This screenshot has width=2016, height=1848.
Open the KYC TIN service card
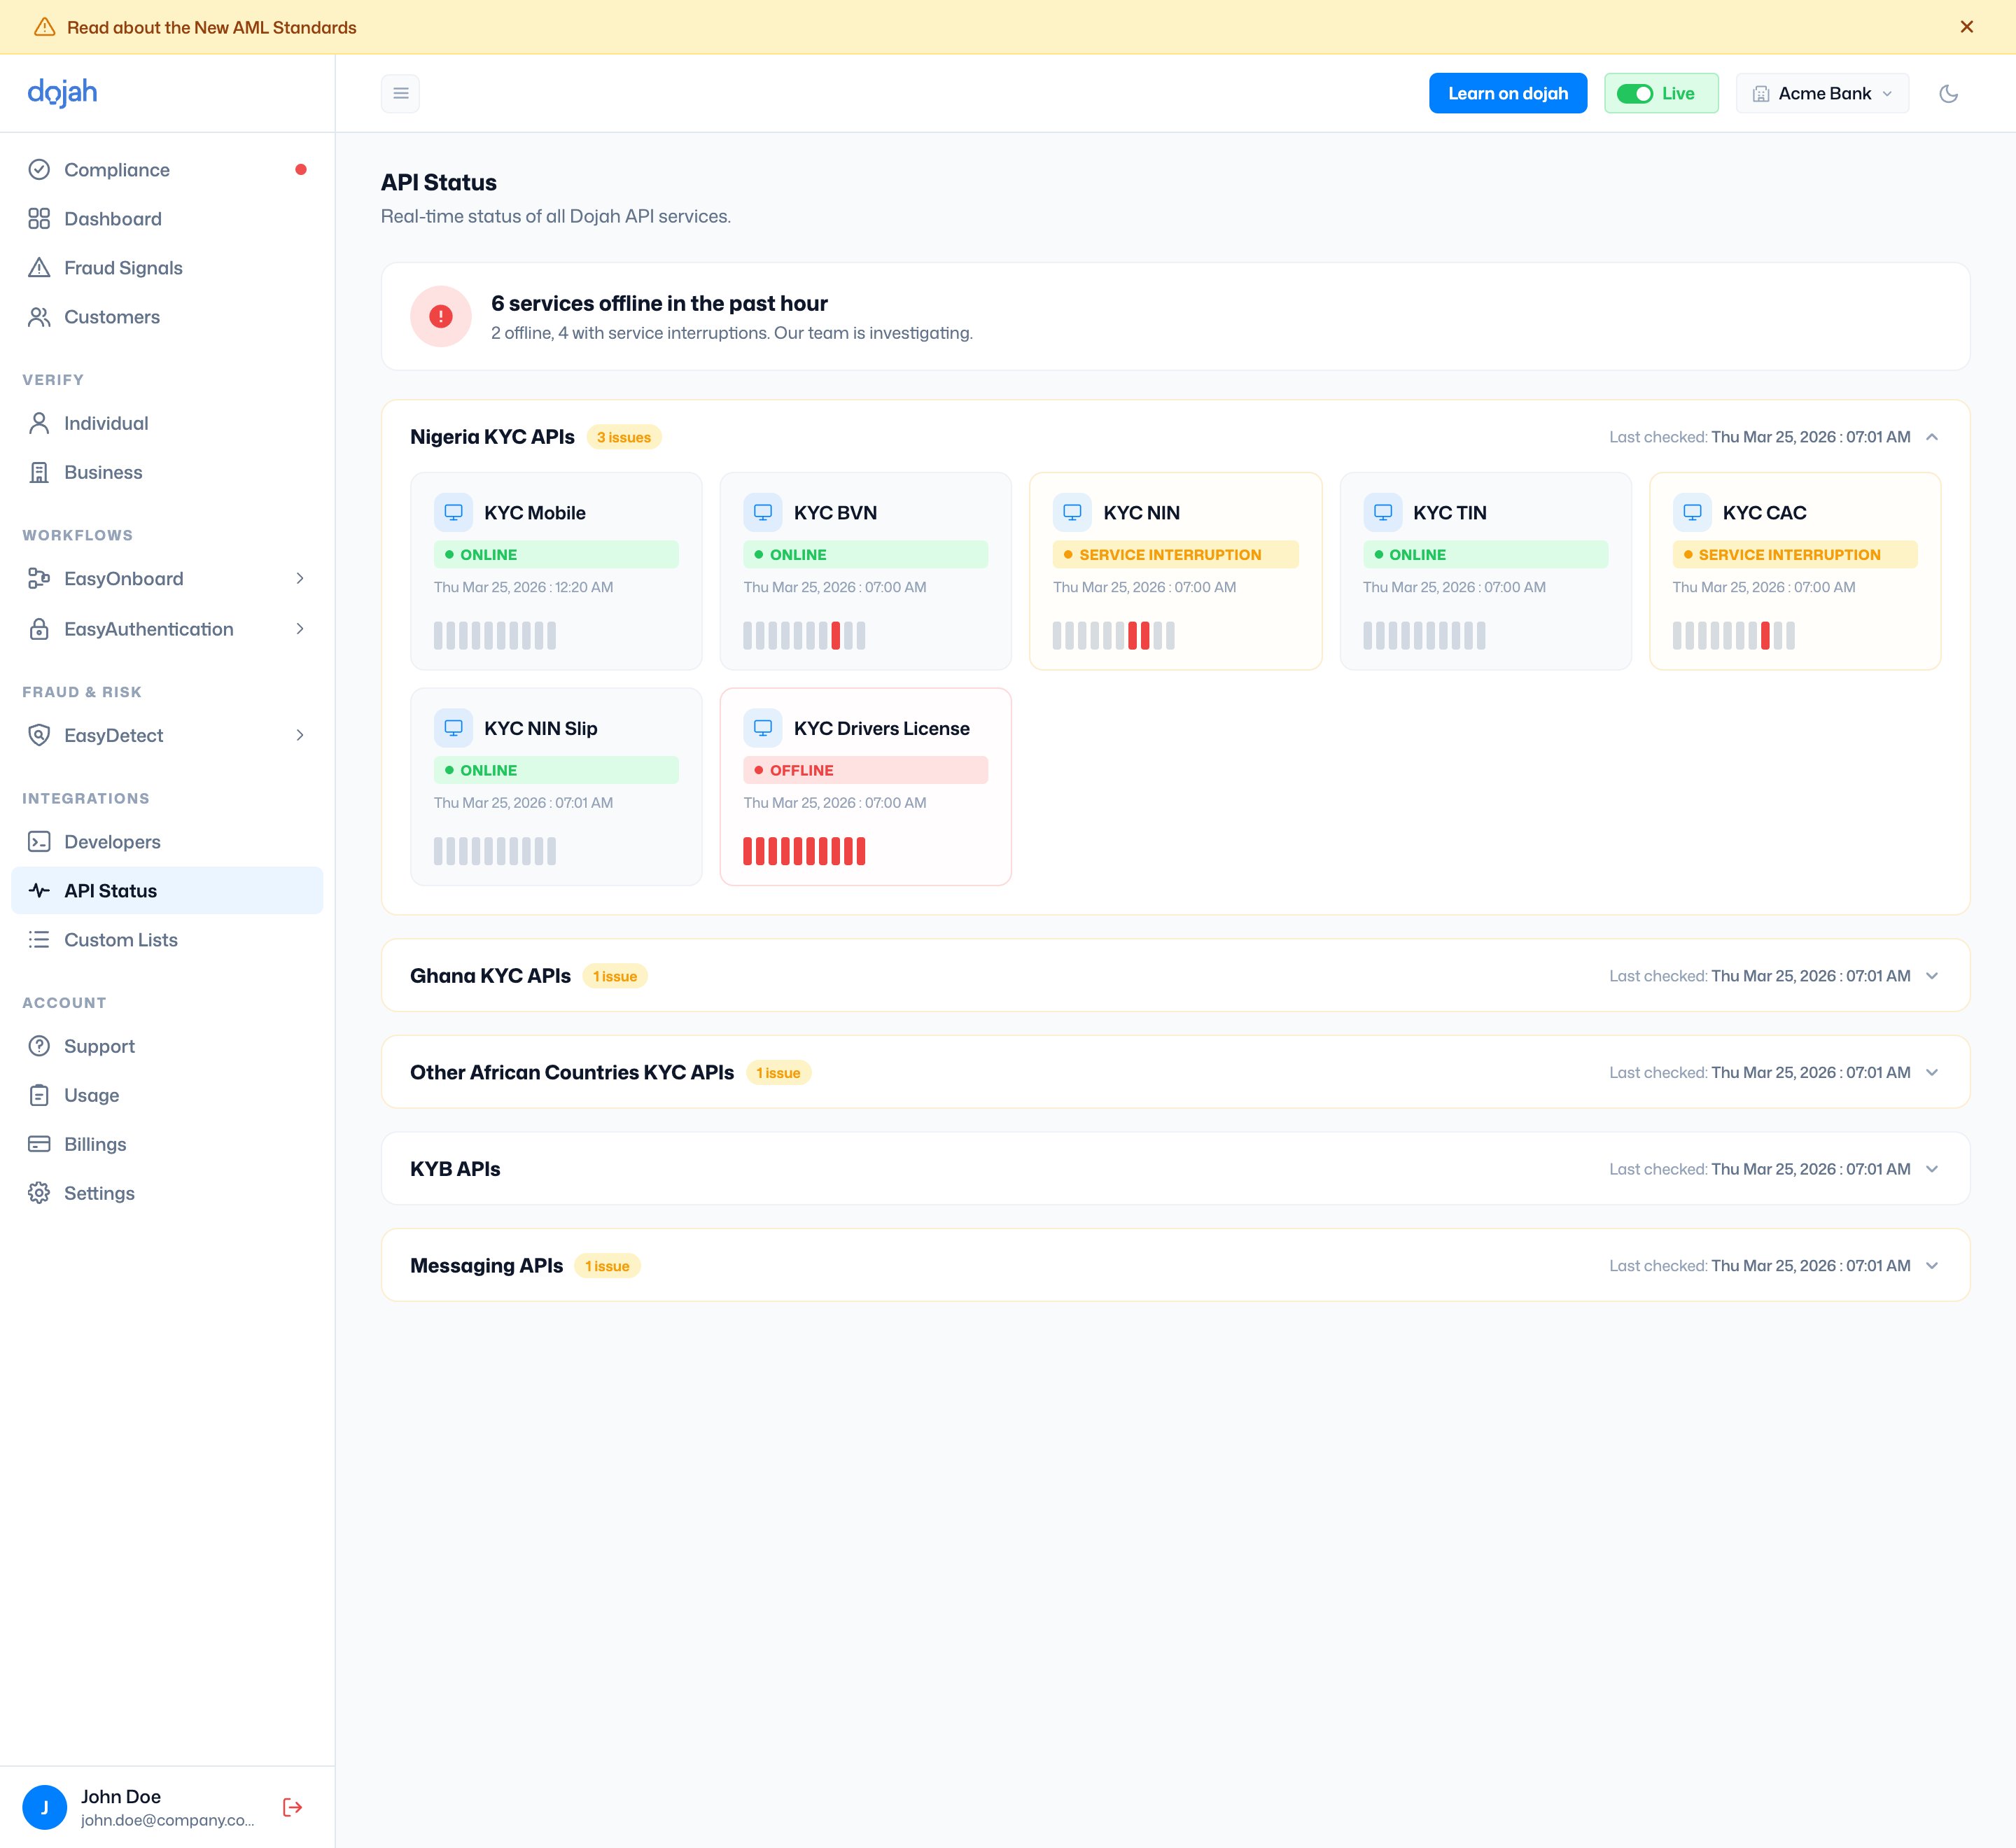point(1485,571)
